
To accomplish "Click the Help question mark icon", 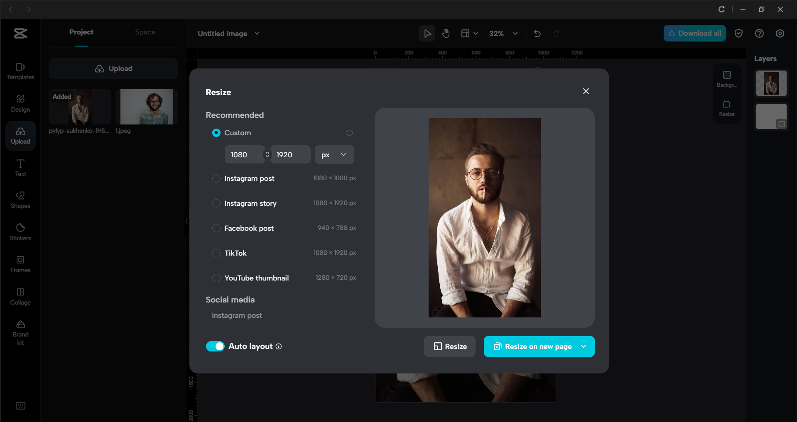I will pyautogui.click(x=759, y=34).
